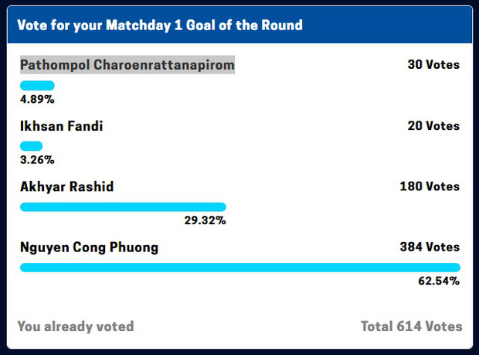Click the 4.89% percentage label
Screen dimensions: 479x355
(37, 99)
